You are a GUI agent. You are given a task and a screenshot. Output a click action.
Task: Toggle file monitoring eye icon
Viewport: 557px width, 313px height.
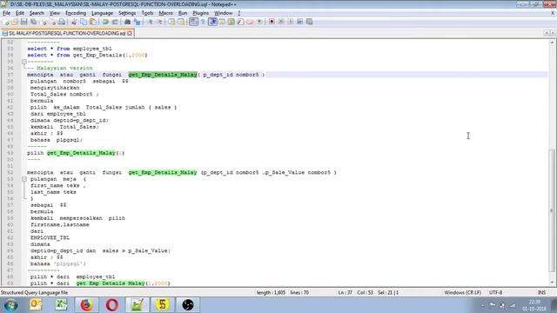[x=259, y=22]
